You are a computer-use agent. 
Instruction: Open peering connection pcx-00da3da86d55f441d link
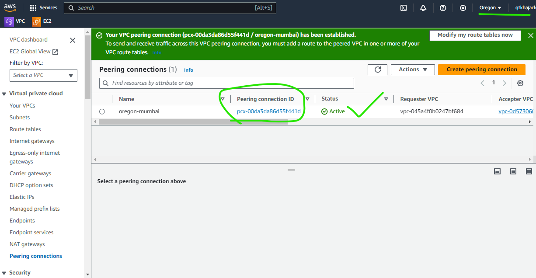[269, 111]
